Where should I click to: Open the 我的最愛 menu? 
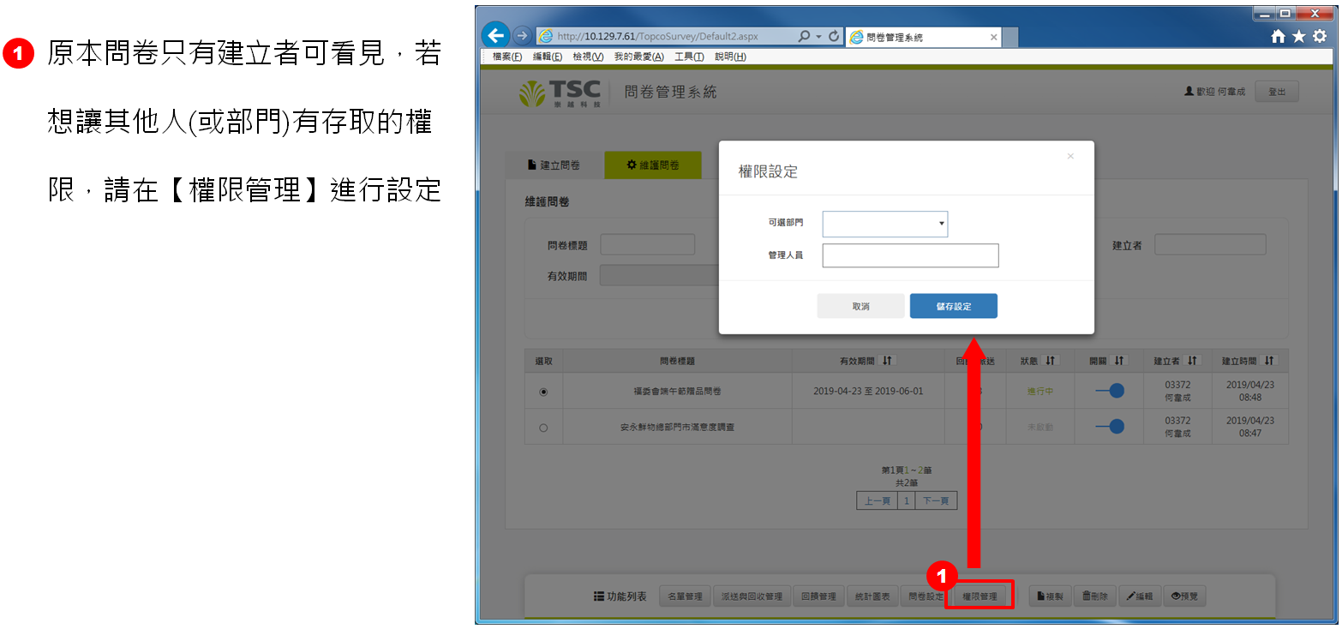pyautogui.click(x=638, y=57)
